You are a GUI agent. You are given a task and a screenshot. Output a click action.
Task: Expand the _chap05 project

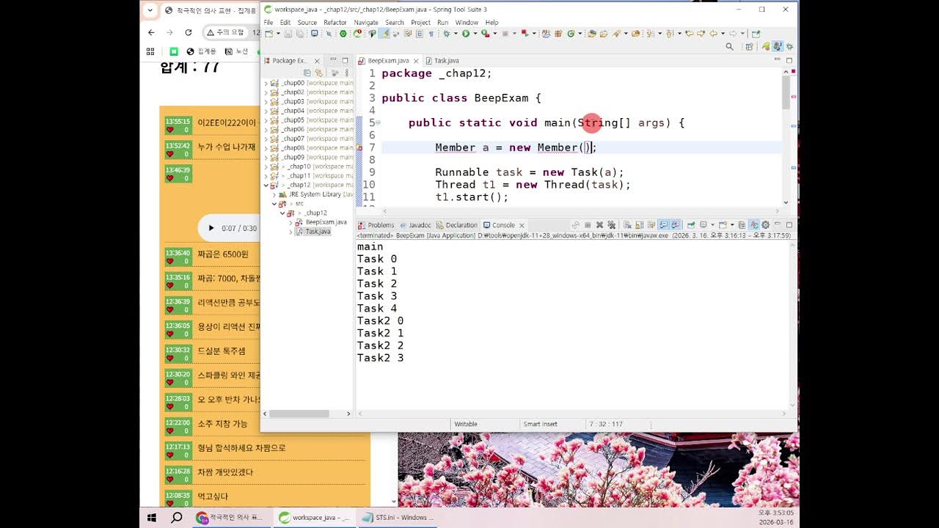[x=266, y=120]
